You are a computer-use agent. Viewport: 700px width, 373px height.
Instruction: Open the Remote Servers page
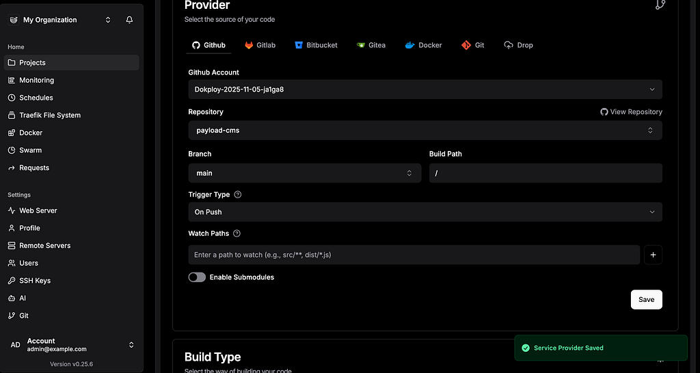click(71, 245)
